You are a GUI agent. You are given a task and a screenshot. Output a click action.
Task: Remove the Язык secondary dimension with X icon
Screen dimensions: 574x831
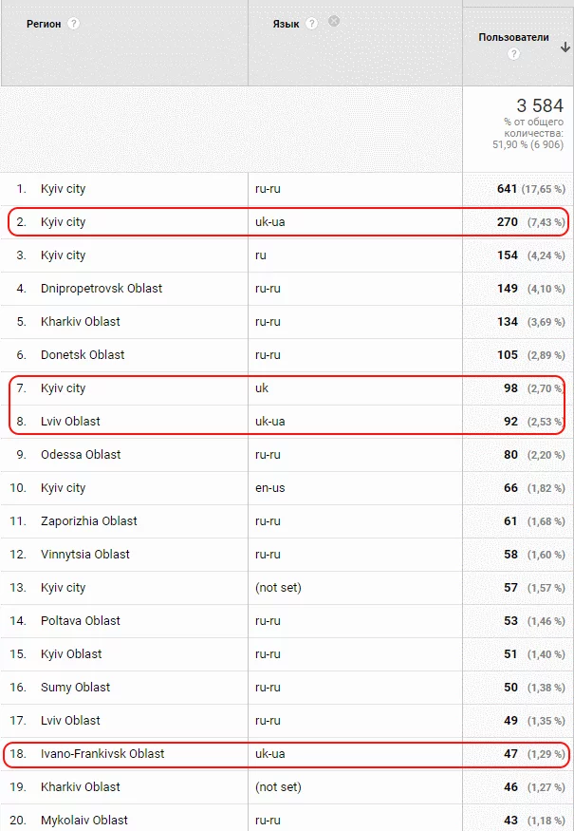coord(334,21)
